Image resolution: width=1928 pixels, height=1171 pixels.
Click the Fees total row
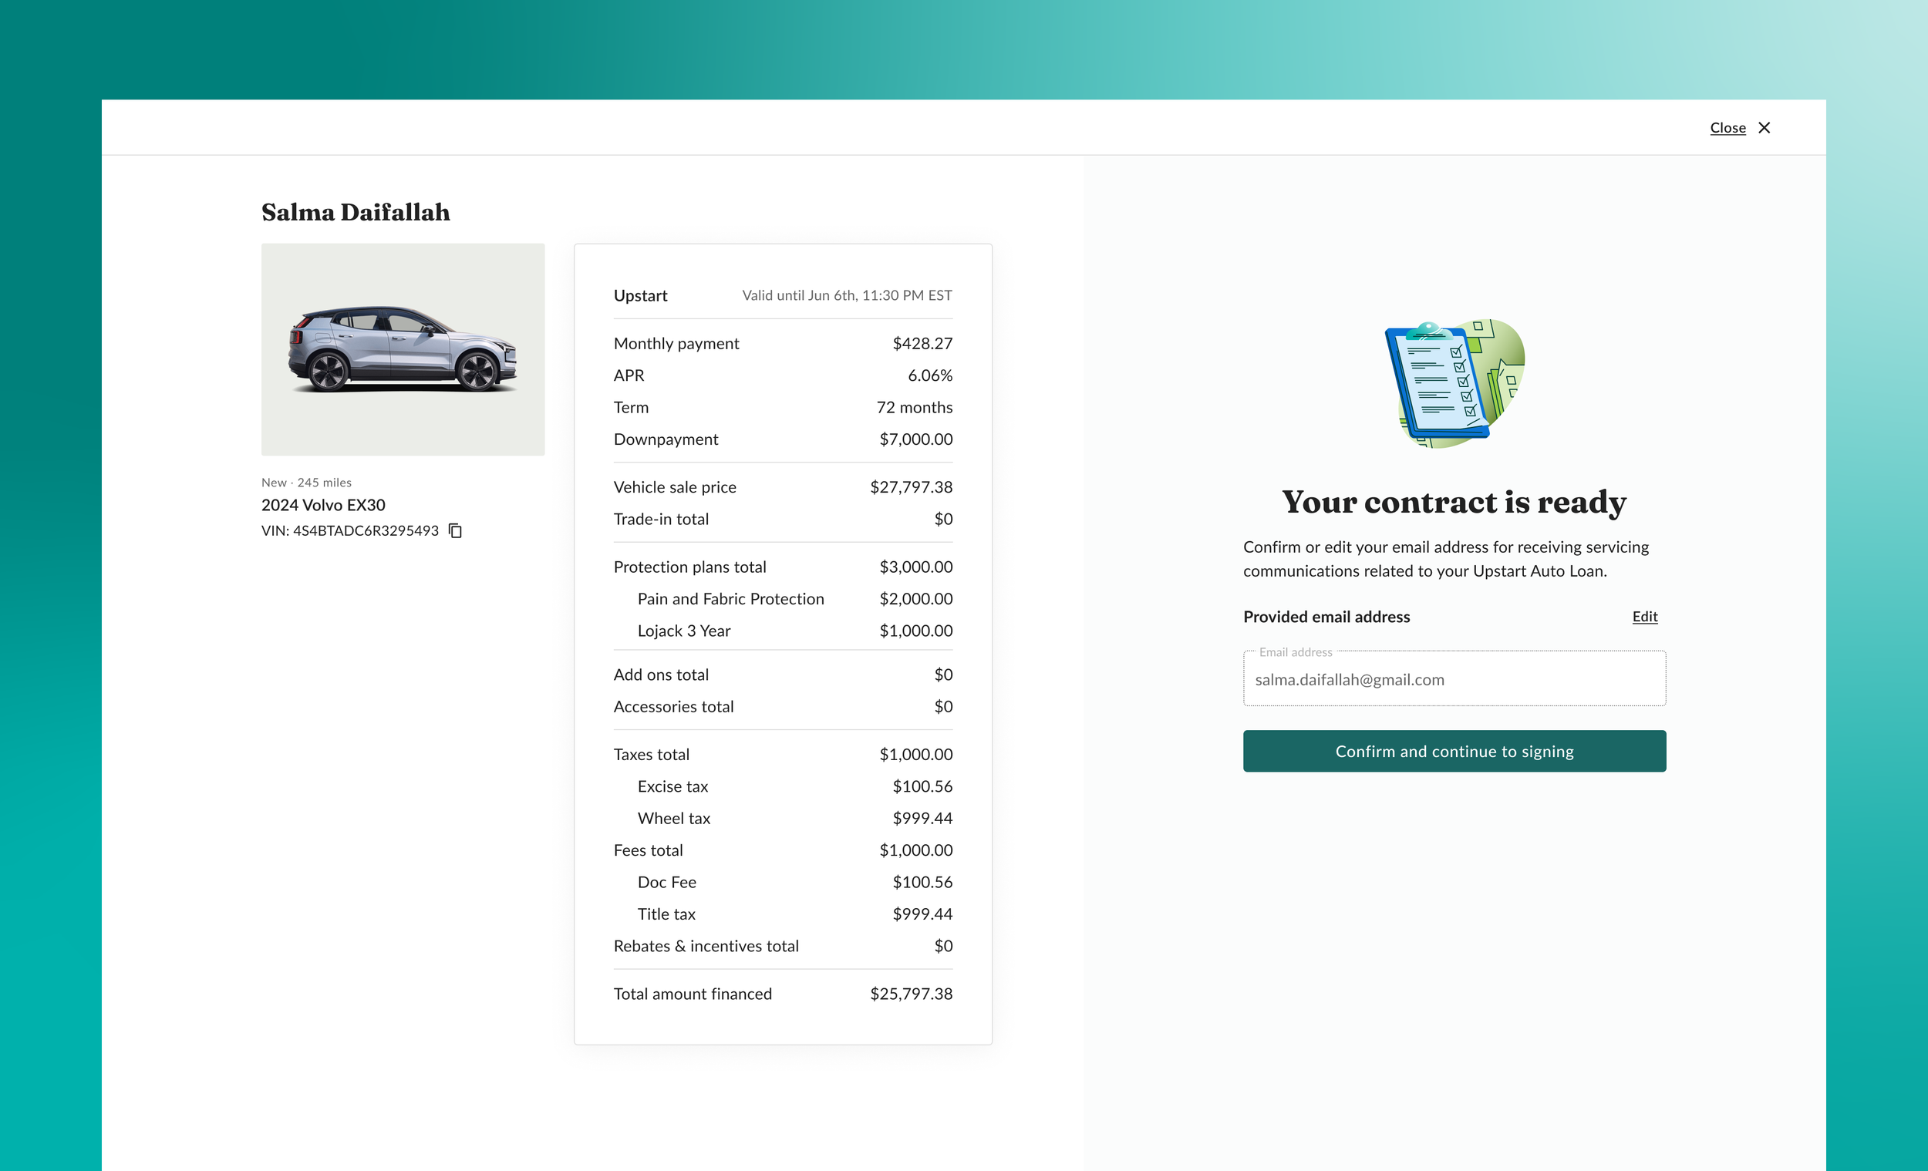783,850
